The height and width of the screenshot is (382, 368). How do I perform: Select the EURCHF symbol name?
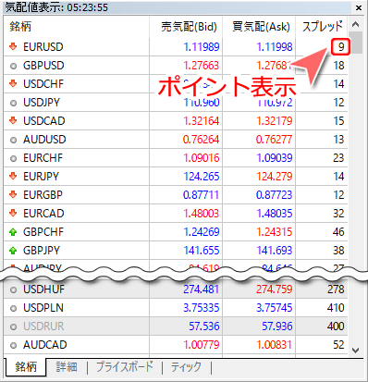[43, 158]
